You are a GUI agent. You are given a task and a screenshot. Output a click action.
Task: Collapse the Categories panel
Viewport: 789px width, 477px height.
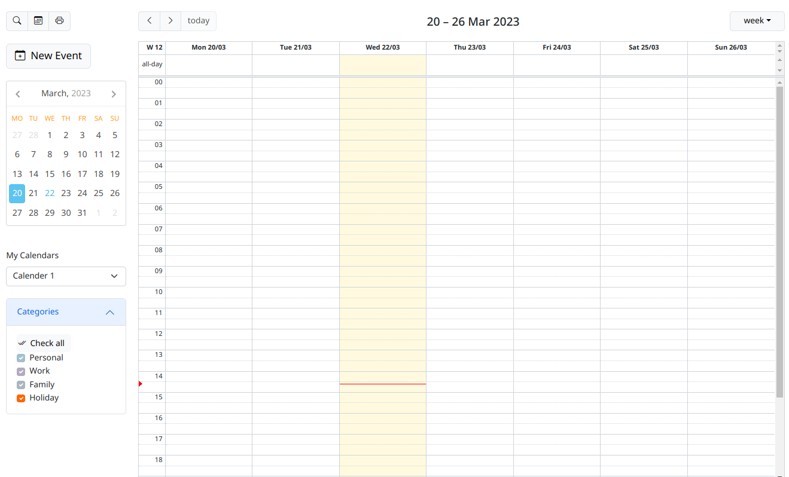pos(109,312)
